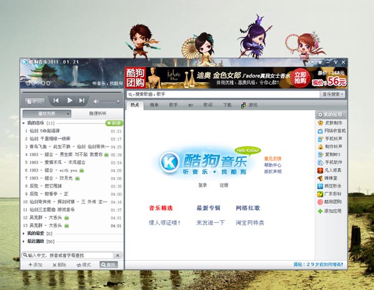Open 我的应用 settings gear header

(x=330, y=115)
